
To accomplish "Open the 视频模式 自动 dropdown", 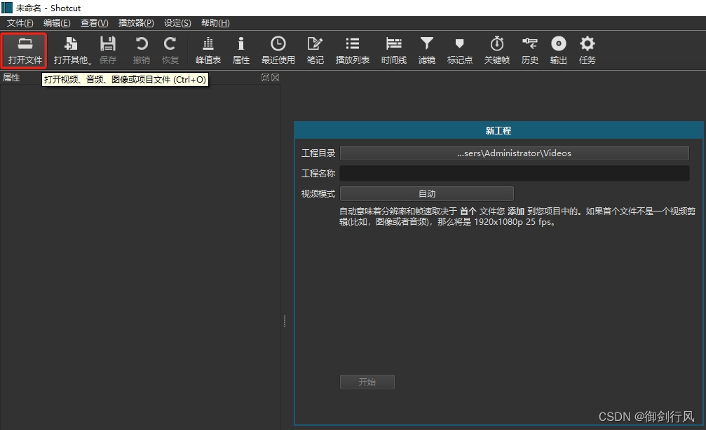I will (427, 193).
